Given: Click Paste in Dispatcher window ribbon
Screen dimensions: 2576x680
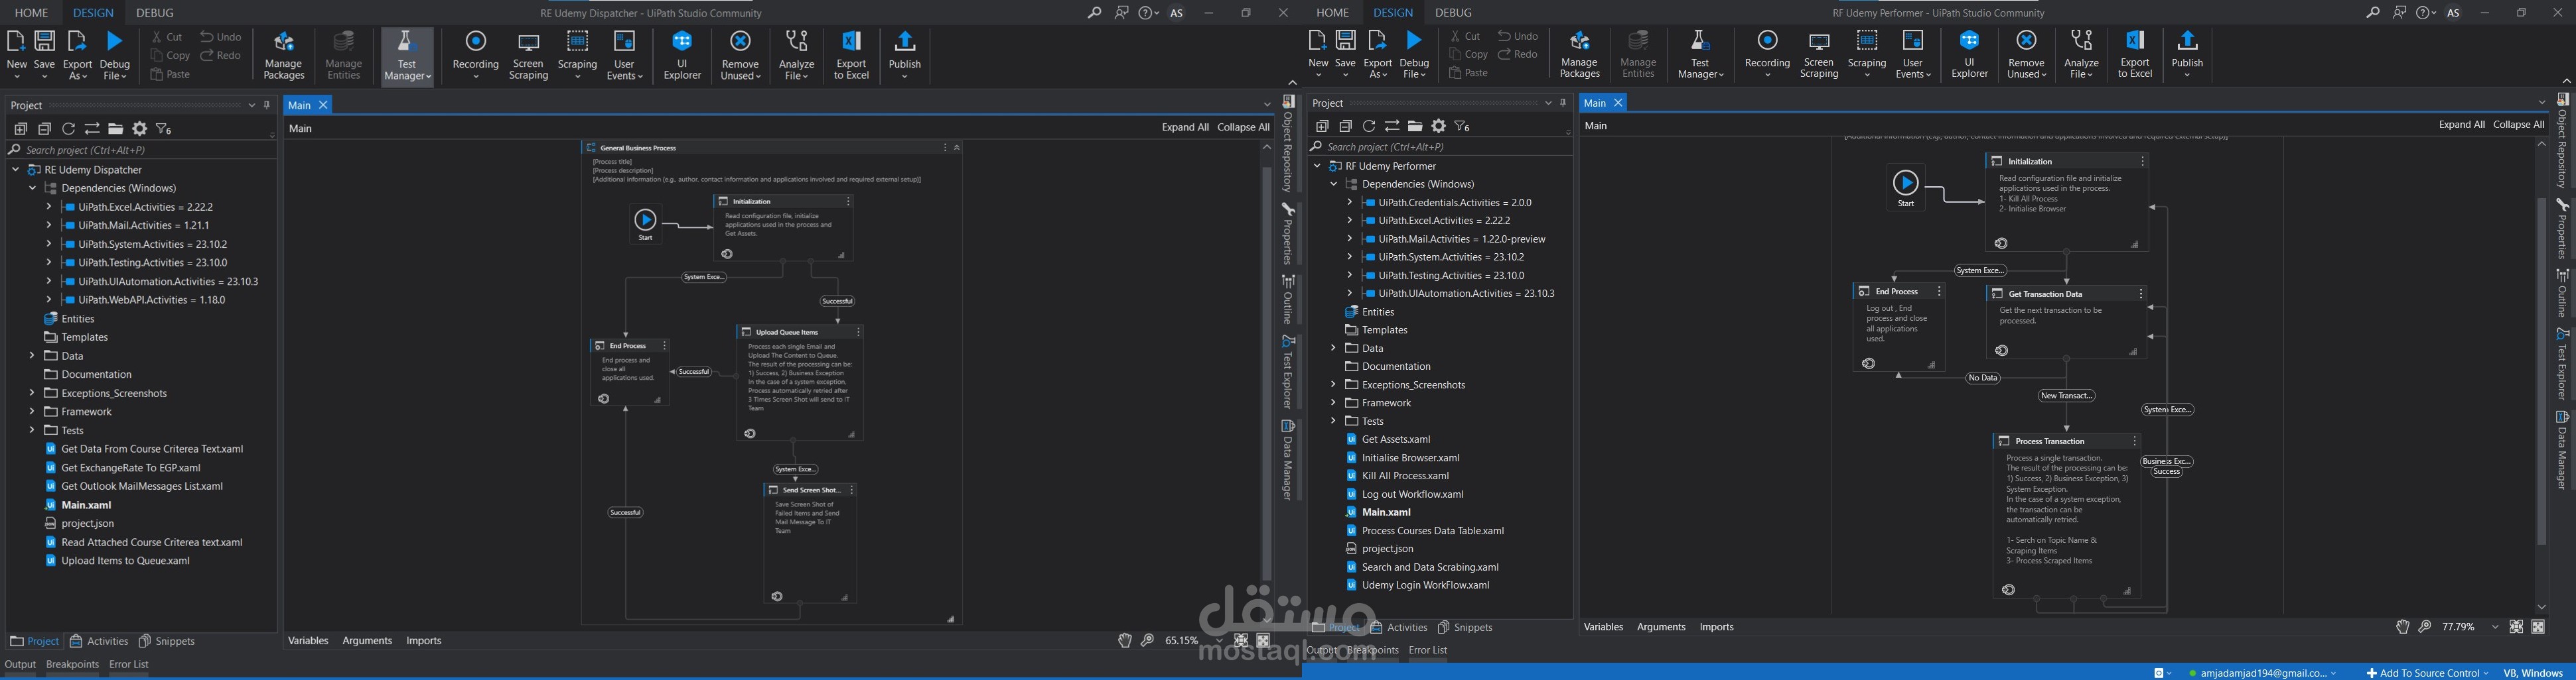Looking at the screenshot, I should tap(171, 74).
